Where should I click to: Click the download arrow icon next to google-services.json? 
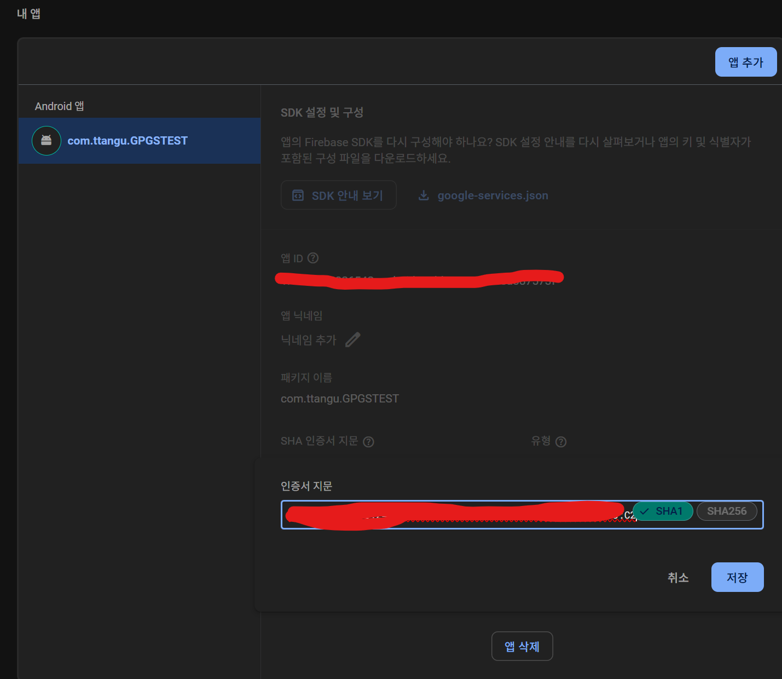click(x=424, y=195)
